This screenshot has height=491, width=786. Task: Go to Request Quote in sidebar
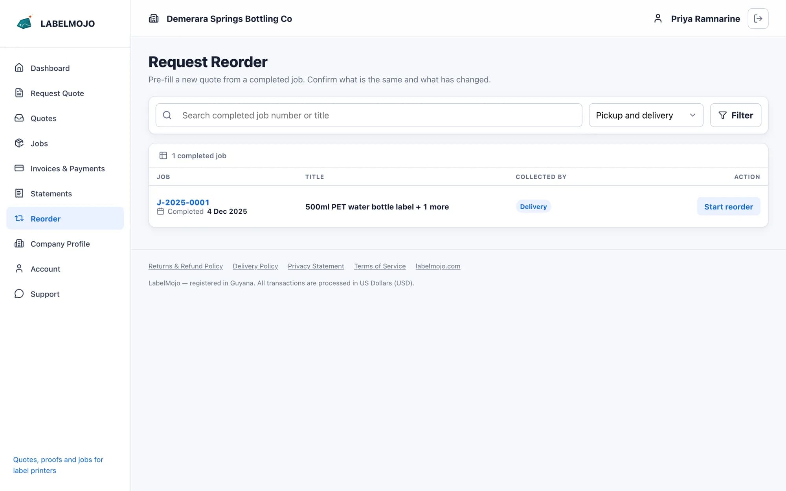65,93
